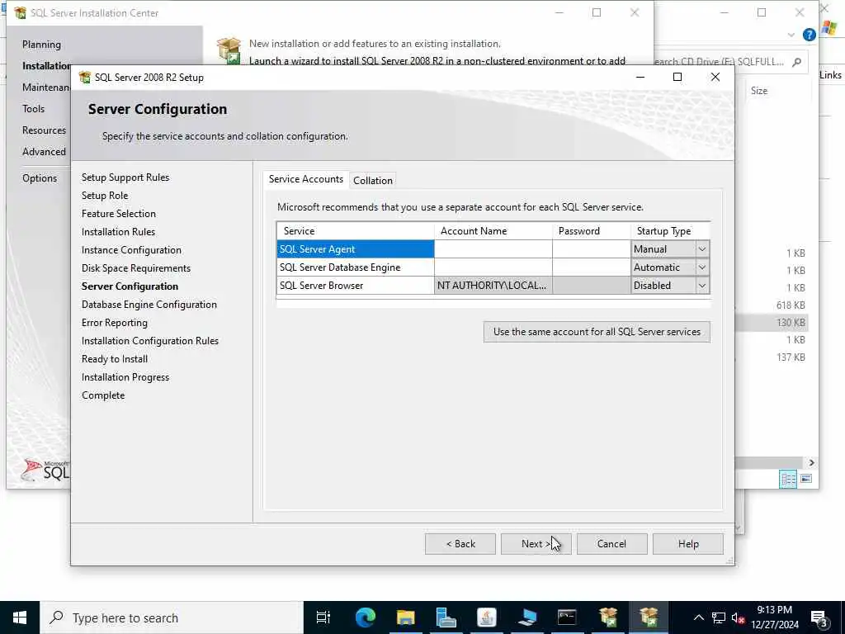Click the Service column header
845x634 pixels.
356,231
